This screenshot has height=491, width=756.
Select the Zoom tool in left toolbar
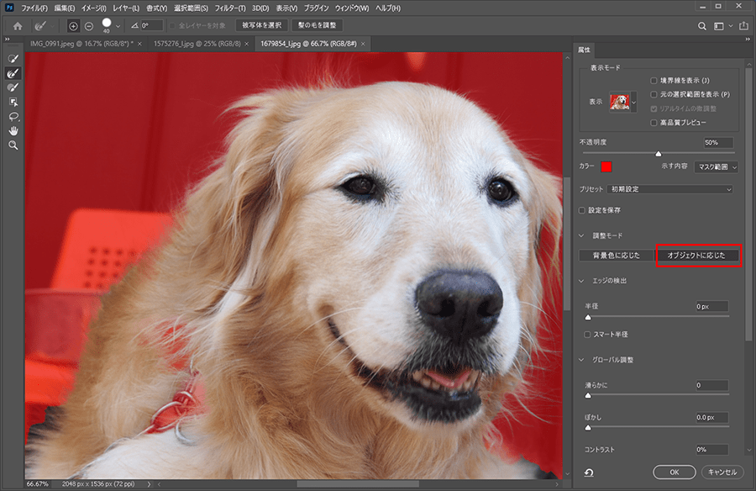point(13,145)
